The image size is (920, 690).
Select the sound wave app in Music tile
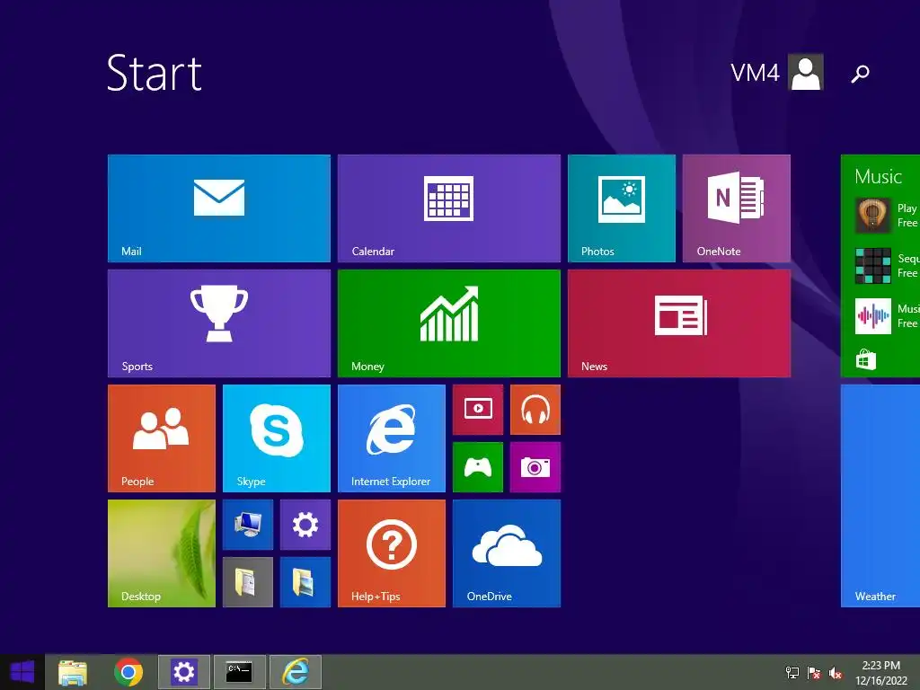click(x=873, y=316)
